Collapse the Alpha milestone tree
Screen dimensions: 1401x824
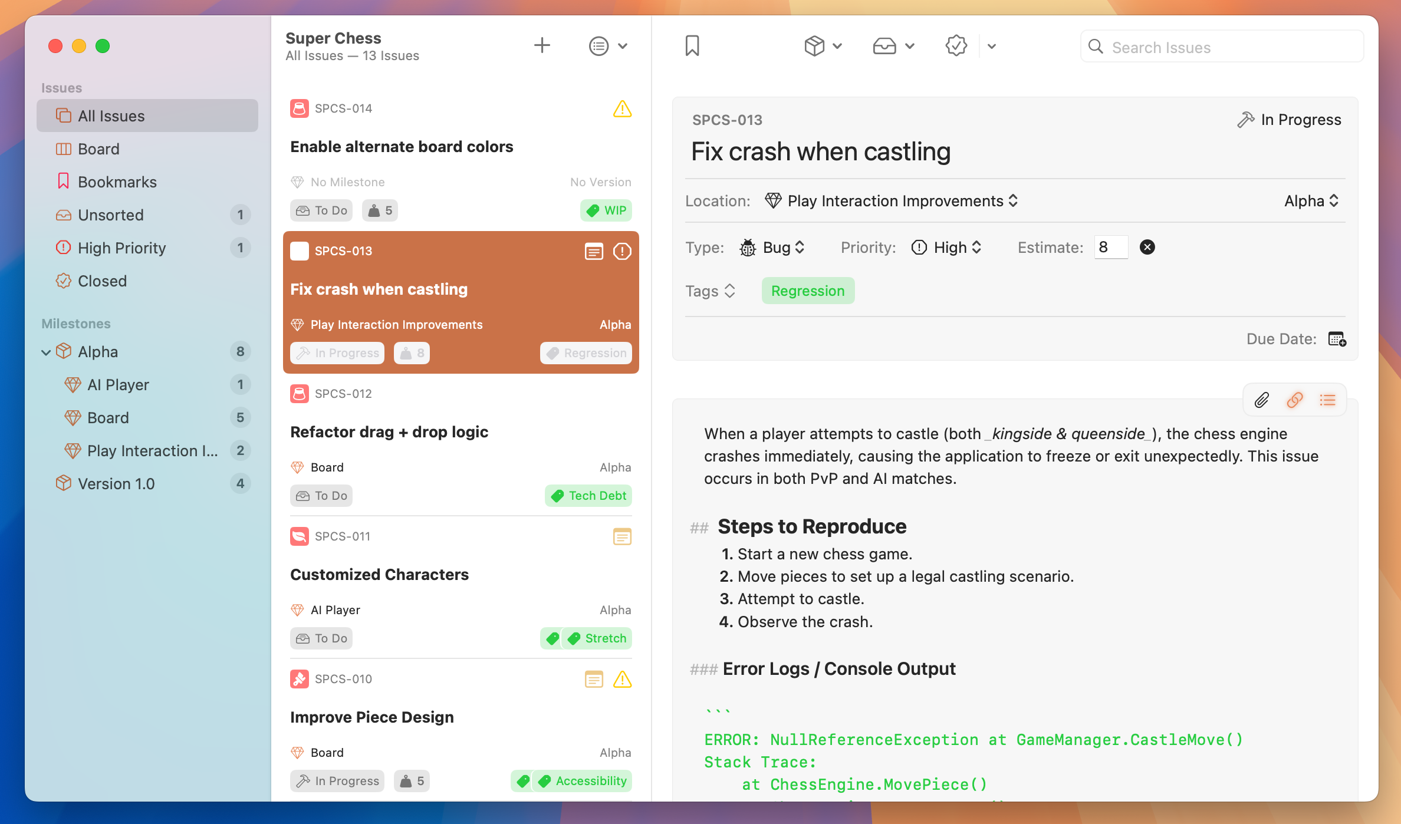[x=46, y=352]
